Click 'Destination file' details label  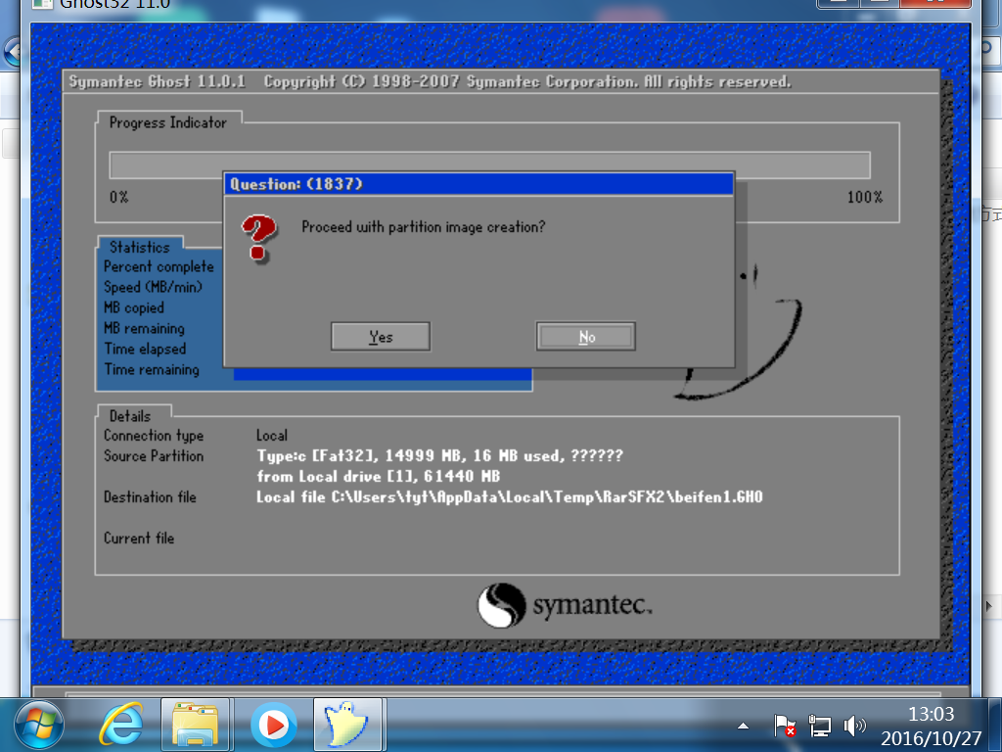tap(150, 496)
